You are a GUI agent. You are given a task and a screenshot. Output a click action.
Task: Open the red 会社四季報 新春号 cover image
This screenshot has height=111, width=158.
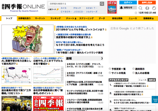click(48, 103)
